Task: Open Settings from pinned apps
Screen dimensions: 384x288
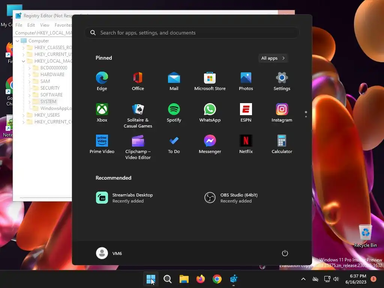Action: (282, 81)
